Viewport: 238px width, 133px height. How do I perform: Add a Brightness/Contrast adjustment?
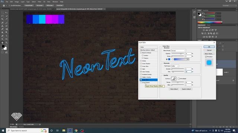pyautogui.click(x=204, y=30)
